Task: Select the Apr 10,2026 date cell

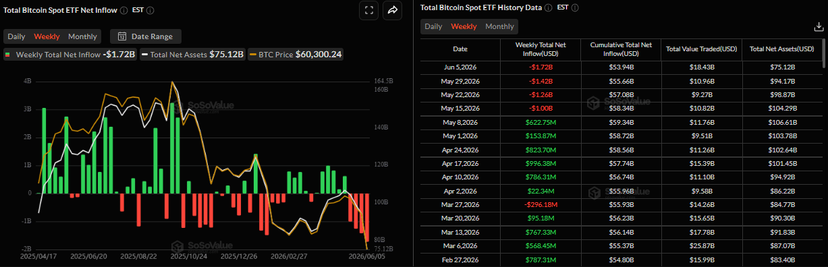Action: (460, 177)
